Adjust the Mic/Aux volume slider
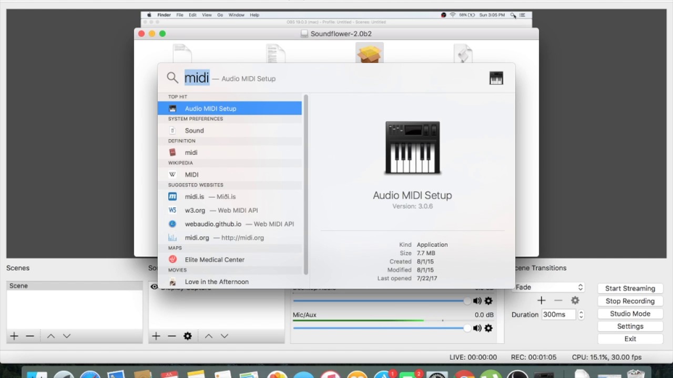 [382, 328]
